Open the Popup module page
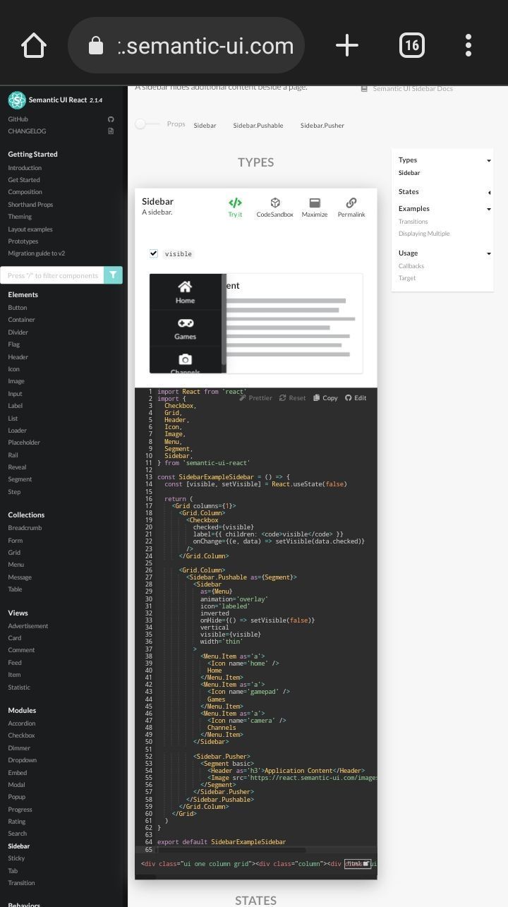Viewport: 508px width, 907px height. coord(17,797)
